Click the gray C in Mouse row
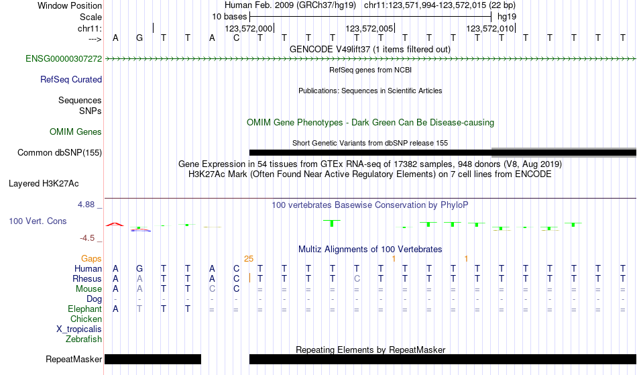The width and height of the screenshot is (637, 375). click(x=212, y=289)
